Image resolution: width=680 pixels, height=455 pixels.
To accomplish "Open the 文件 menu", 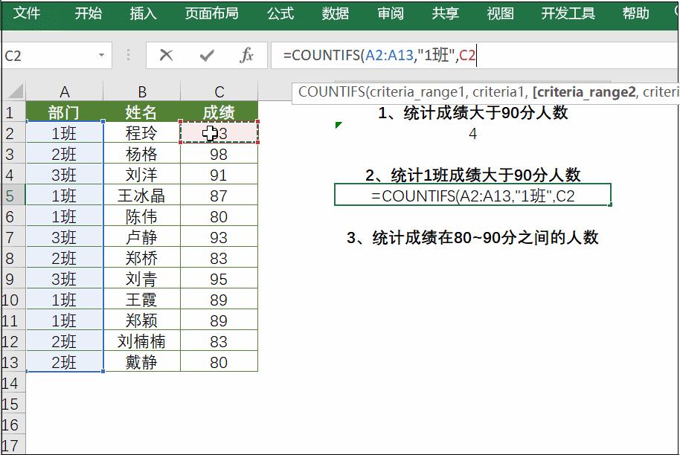I will click(30, 13).
